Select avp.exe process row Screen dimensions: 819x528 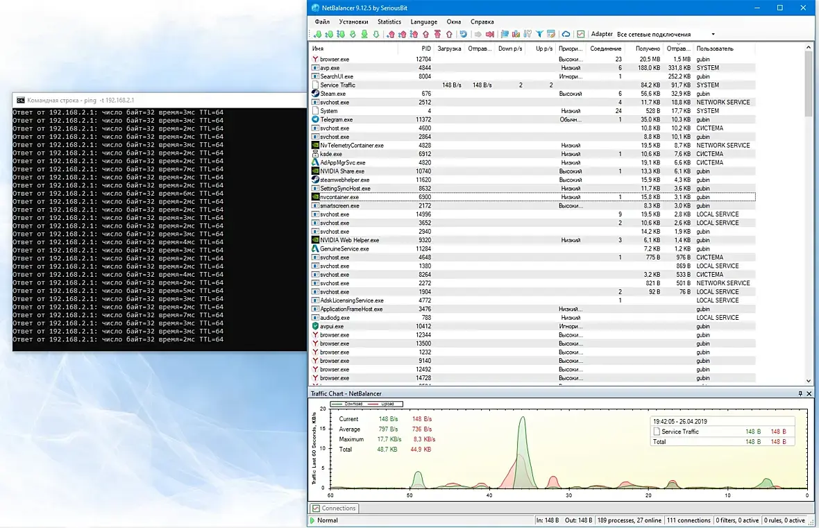coord(533,68)
